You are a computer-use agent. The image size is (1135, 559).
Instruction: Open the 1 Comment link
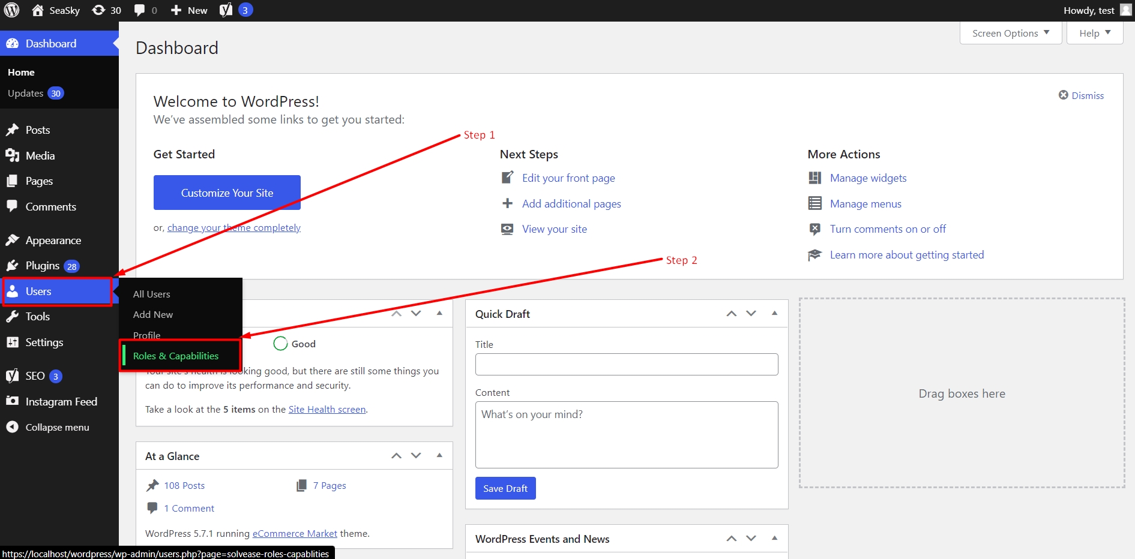pyautogui.click(x=189, y=508)
